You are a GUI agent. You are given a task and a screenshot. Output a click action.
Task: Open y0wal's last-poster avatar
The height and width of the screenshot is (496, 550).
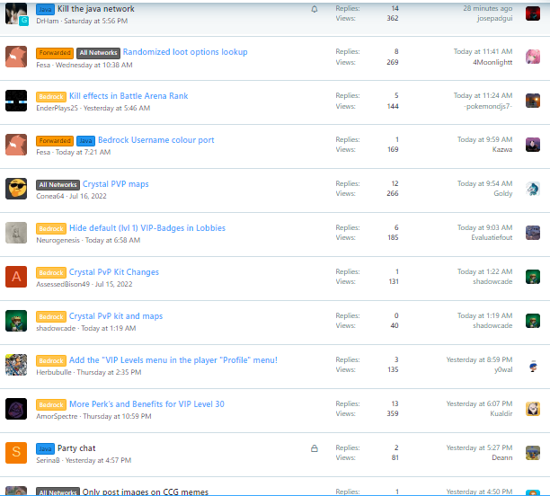pyautogui.click(x=532, y=367)
